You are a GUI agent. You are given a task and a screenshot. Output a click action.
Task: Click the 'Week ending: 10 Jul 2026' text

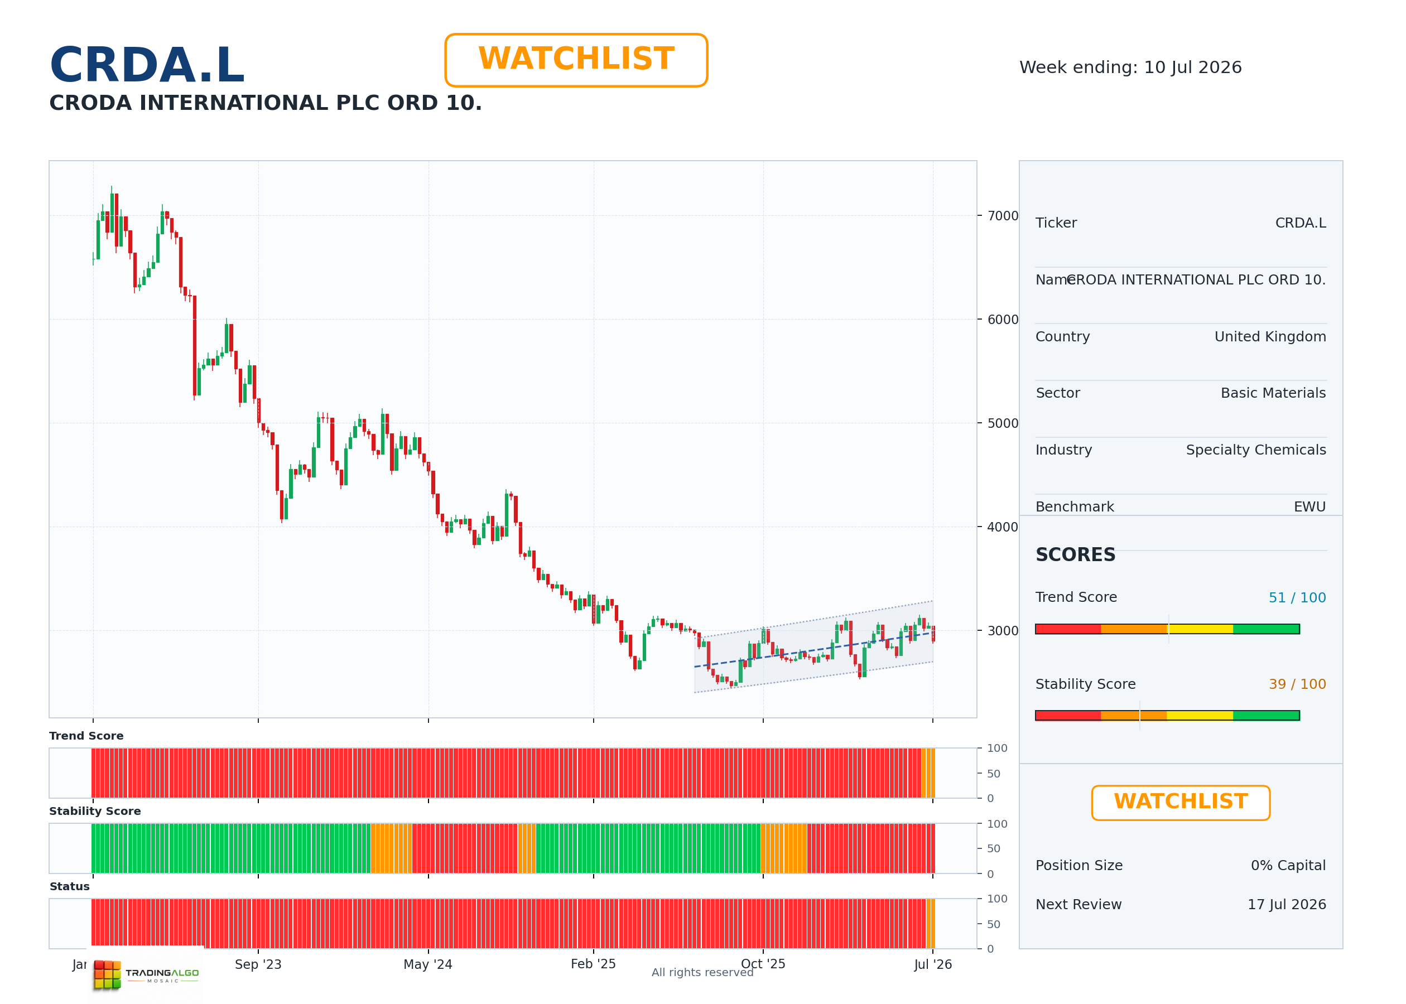1130,67
